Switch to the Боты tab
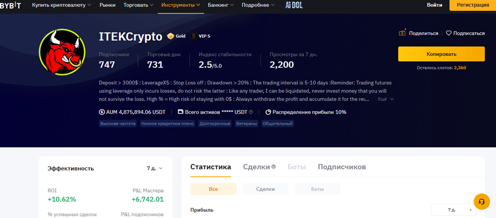496x218 pixels. point(297,167)
